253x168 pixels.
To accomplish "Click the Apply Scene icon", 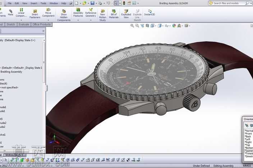I will [179, 26].
